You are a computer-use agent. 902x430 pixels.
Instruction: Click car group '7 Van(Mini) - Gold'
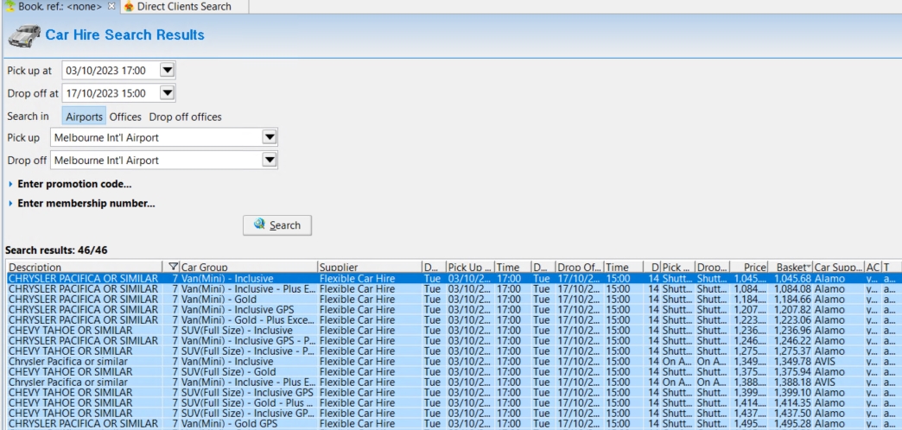pyautogui.click(x=214, y=300)
